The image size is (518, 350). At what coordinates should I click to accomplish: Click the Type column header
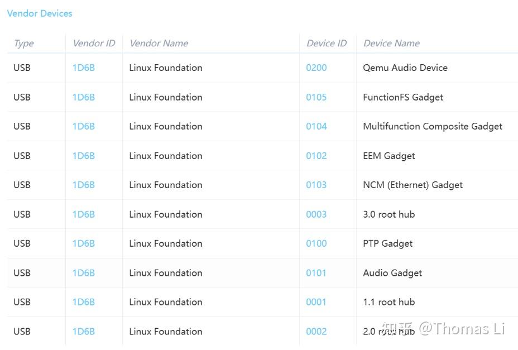point(23,44)
